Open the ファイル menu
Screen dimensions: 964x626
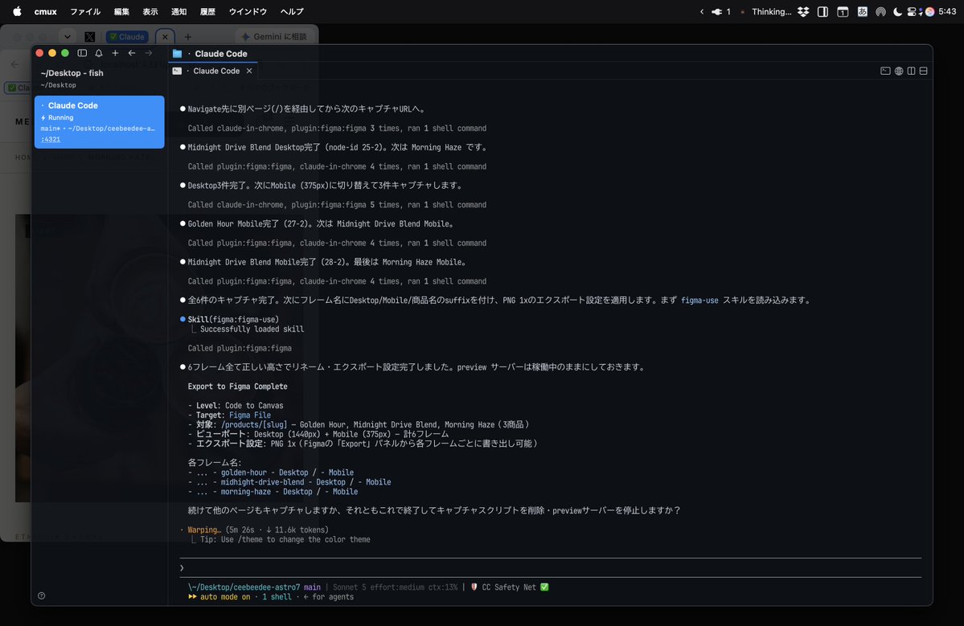coord(85,11)
